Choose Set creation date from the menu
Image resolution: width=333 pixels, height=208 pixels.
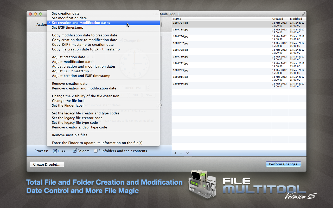[x=103, y=14]
